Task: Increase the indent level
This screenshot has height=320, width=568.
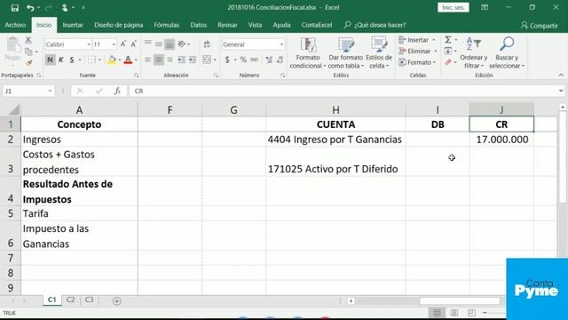Action: (193, 60)
